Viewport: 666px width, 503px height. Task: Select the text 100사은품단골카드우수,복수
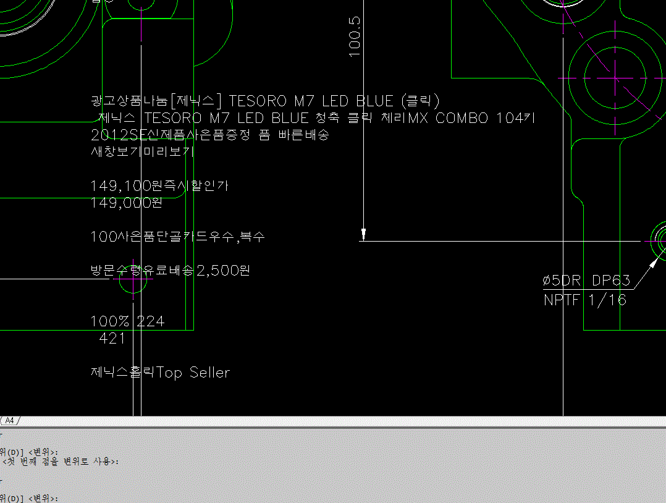tap(177, 236)
